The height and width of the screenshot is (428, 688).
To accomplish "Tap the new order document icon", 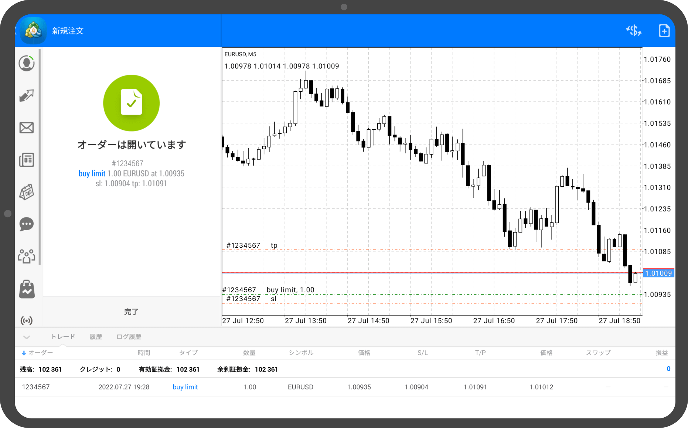I will (664, 31).
